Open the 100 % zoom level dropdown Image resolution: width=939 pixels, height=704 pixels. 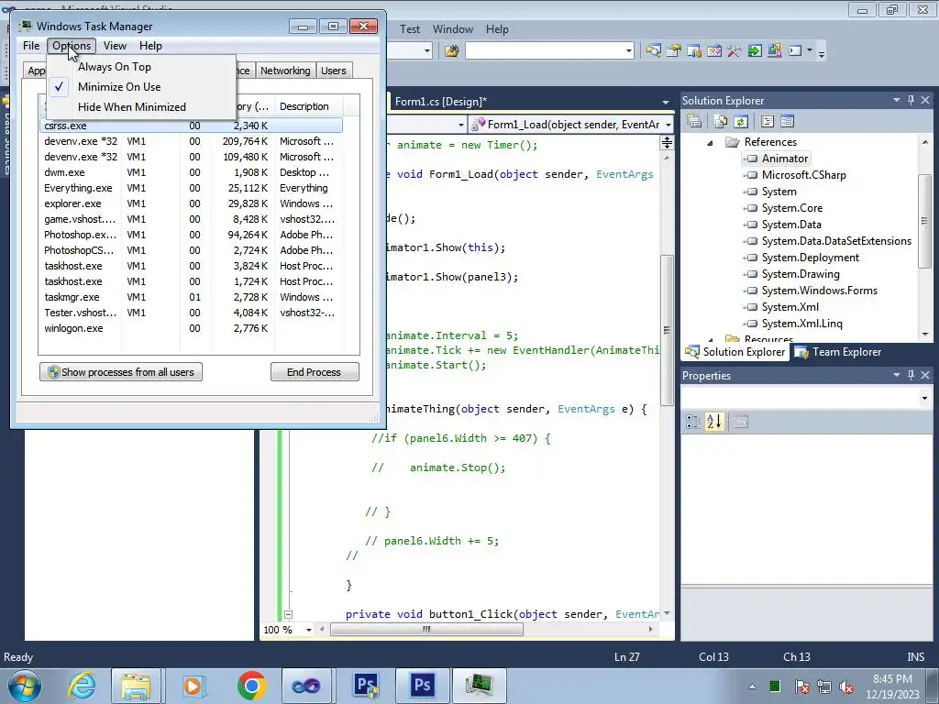coord(309,630)
